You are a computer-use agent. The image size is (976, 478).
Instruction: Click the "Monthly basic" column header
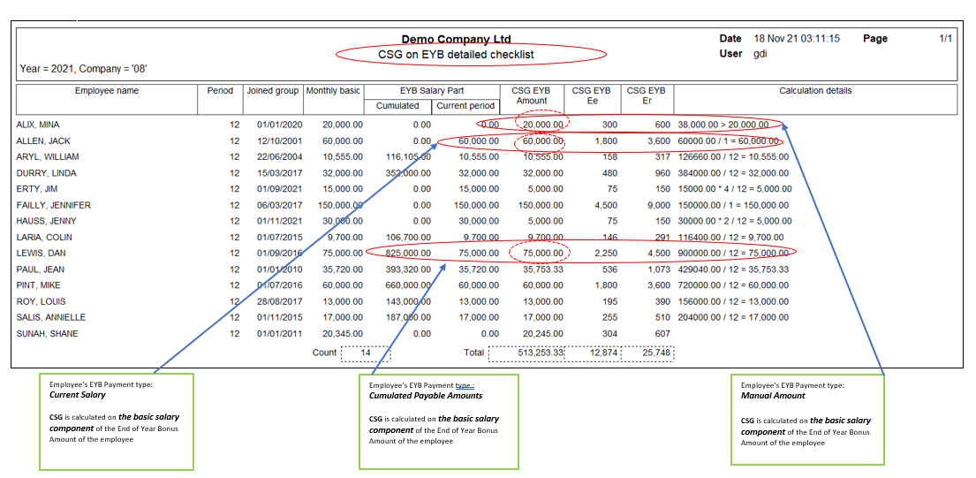click(333, 91)
